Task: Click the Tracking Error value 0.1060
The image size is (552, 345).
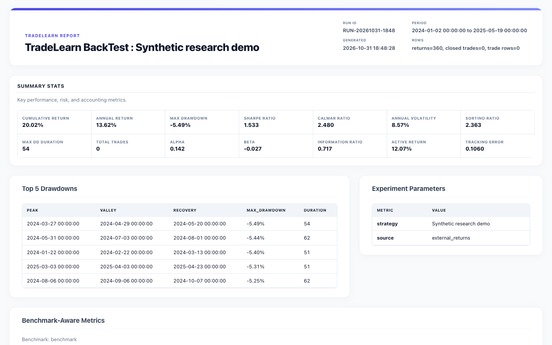Action: [x=475, y=149]
